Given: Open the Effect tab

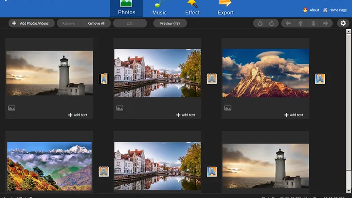Looking at the screenshot, I should pyautogui.click(x=192, y=8).
